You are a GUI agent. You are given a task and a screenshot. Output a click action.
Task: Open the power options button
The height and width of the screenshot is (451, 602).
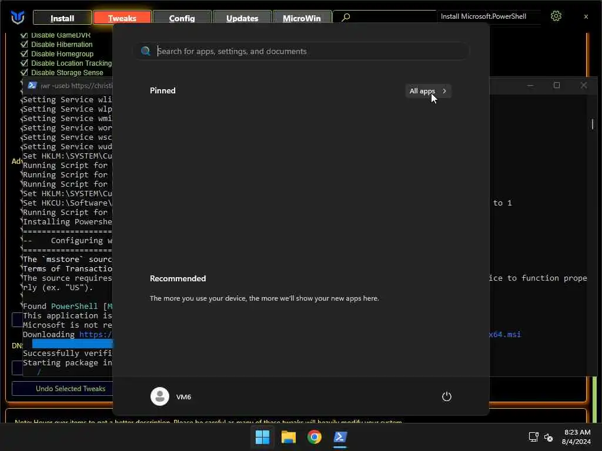coord(447,396)
